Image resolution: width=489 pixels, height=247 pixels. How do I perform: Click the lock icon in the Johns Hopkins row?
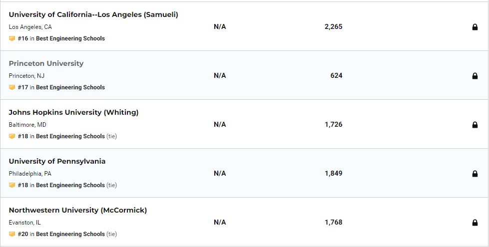[475, 125]
